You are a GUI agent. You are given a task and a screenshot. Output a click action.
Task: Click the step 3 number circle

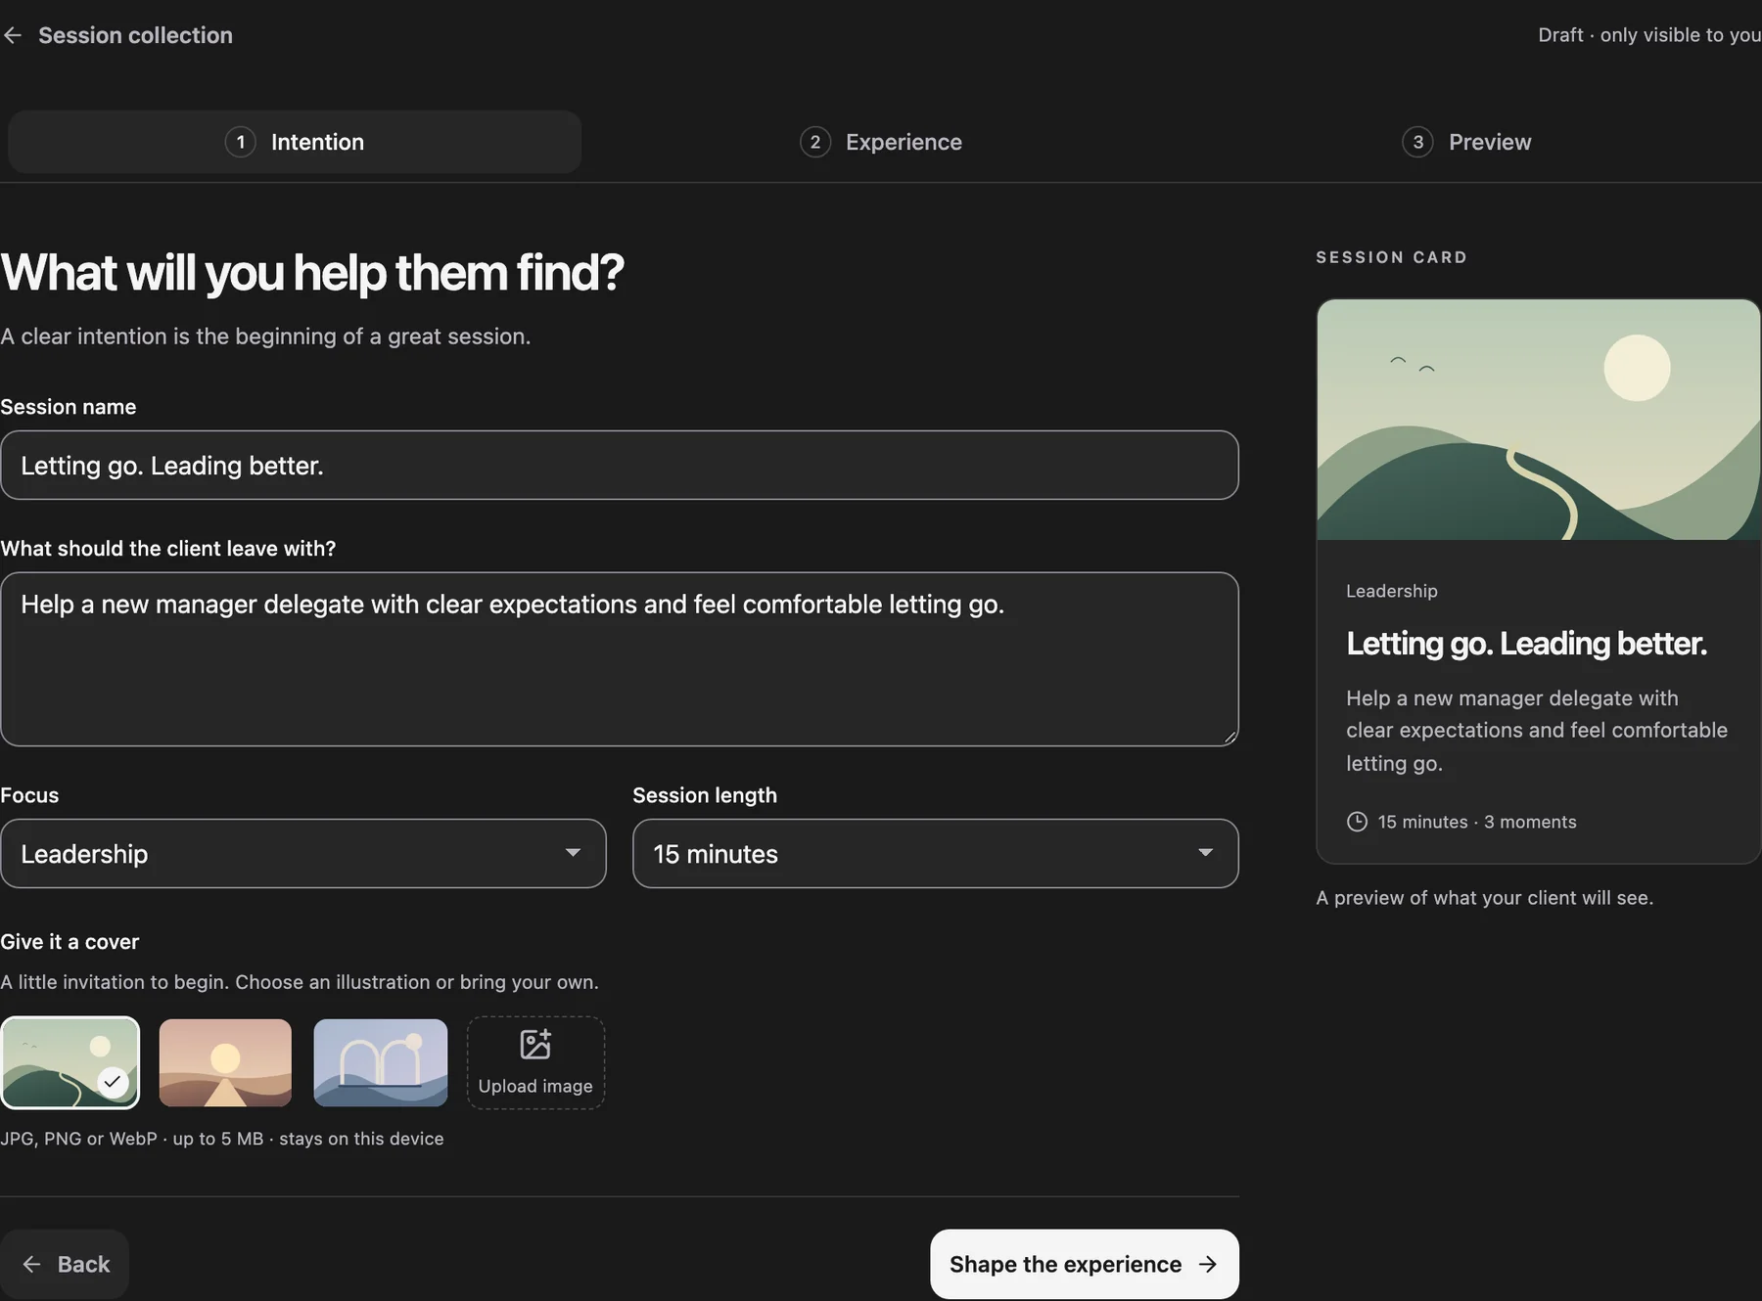1417,142
